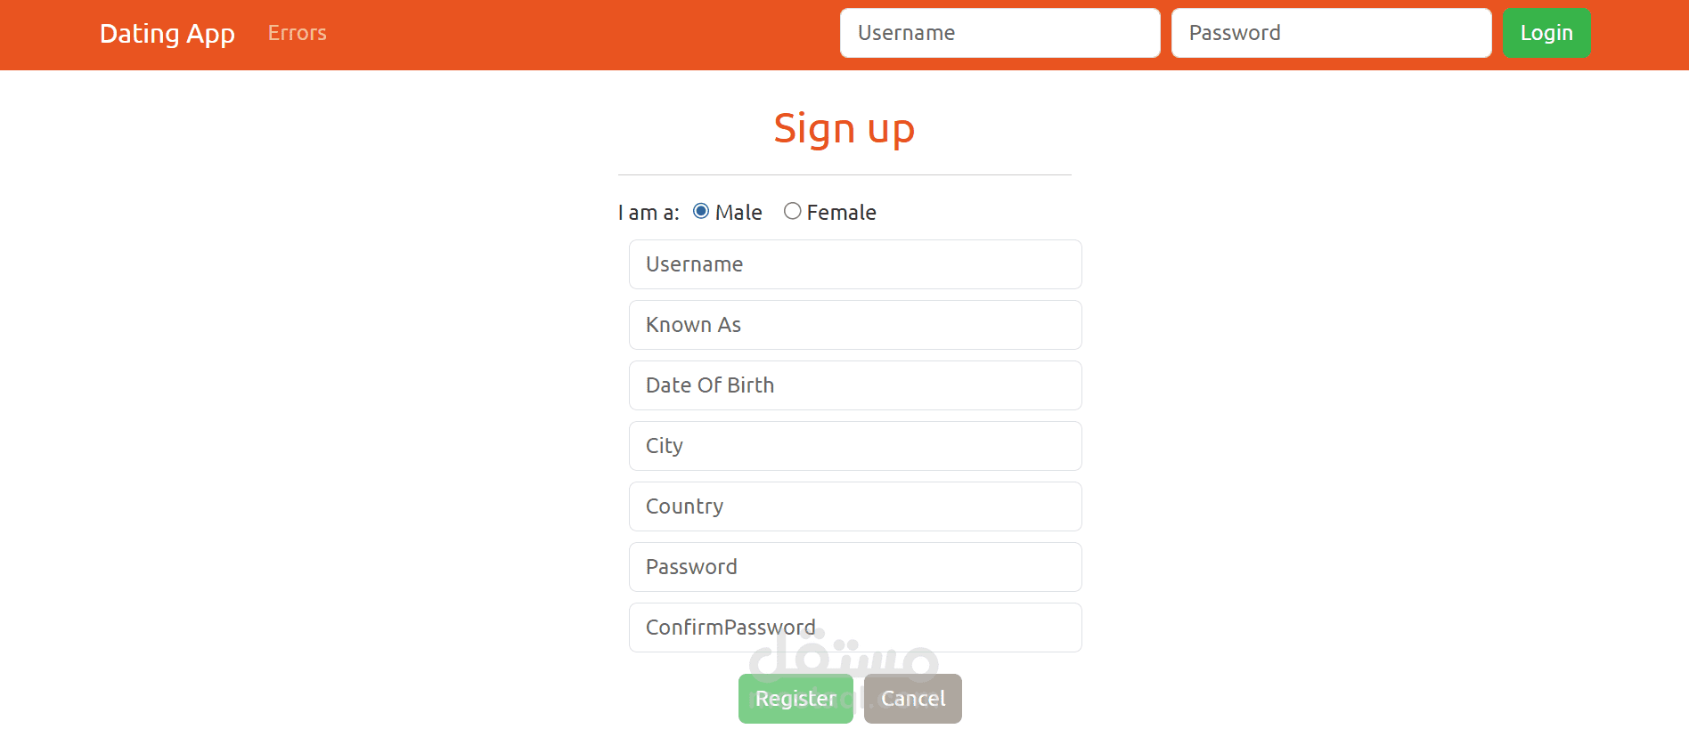Focus the City input field

point(855,446)
